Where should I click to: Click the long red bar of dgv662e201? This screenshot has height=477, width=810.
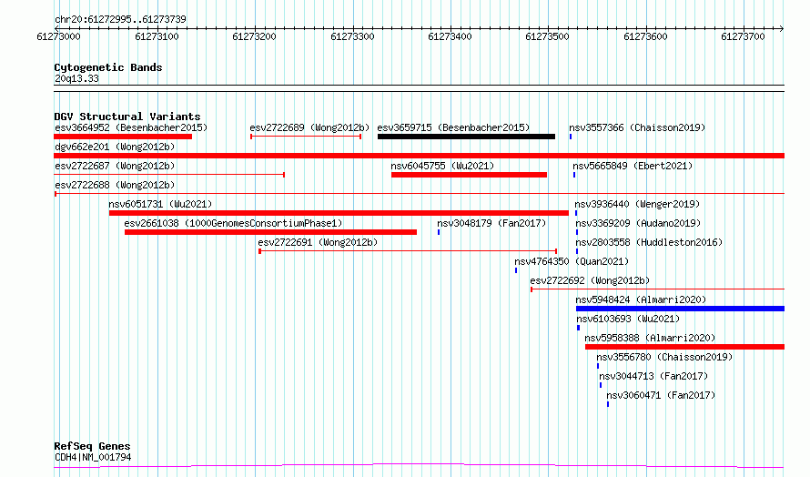[x=420, y=156]
